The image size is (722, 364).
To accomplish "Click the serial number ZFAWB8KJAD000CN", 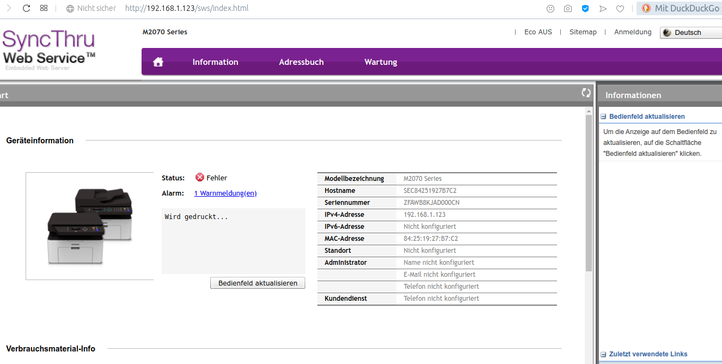I will pos(431,203).
